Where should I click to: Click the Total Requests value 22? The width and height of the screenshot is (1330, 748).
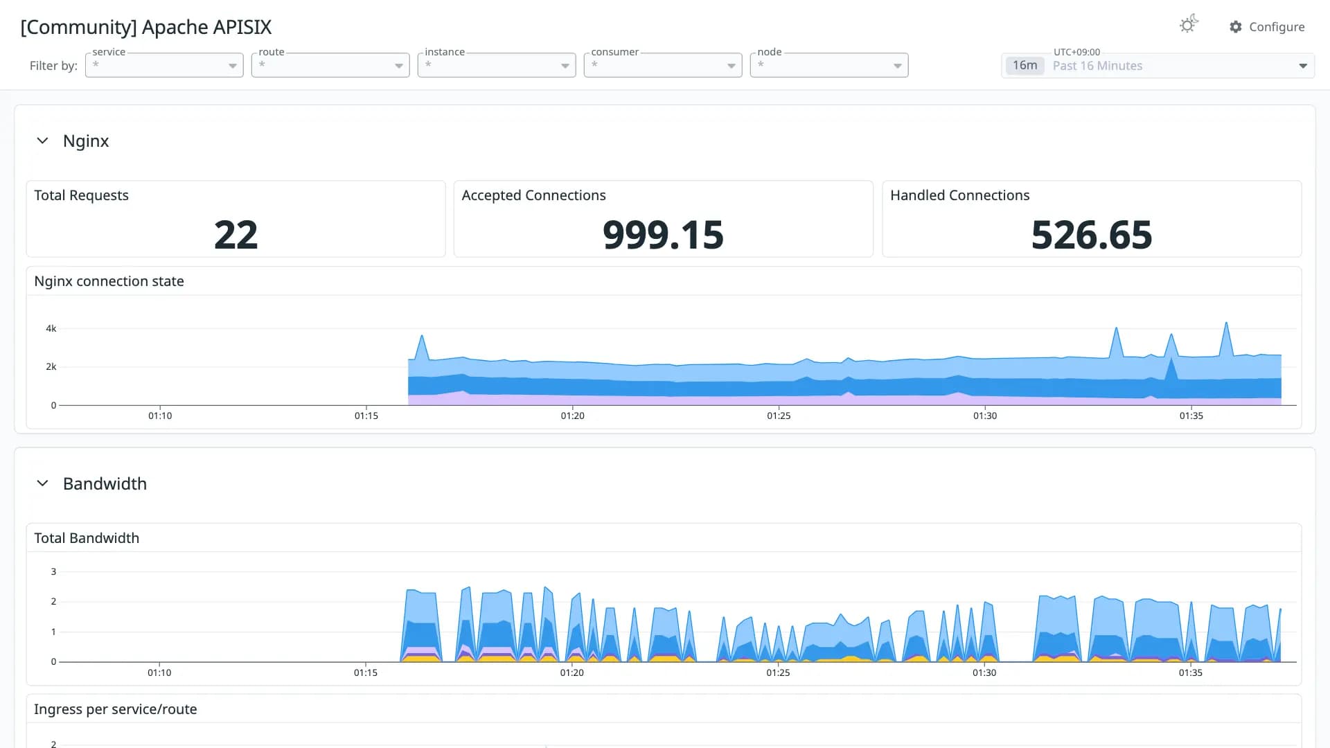(x=236, y=235)
